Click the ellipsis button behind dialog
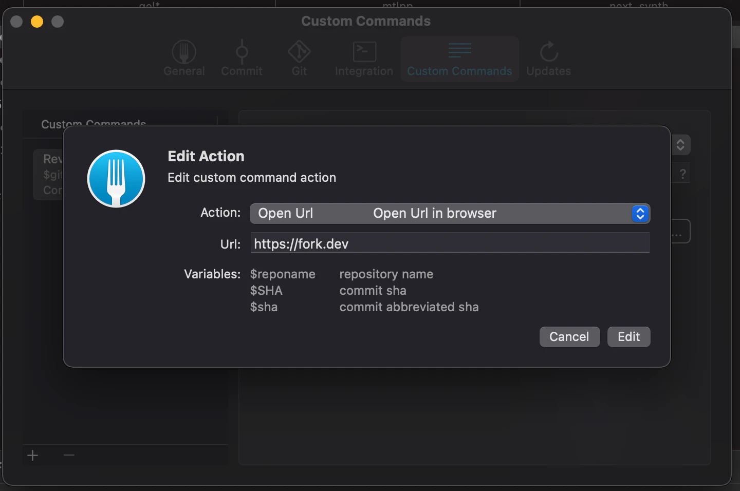Screen dimensions: 740x491 click(x=680, y=232)
